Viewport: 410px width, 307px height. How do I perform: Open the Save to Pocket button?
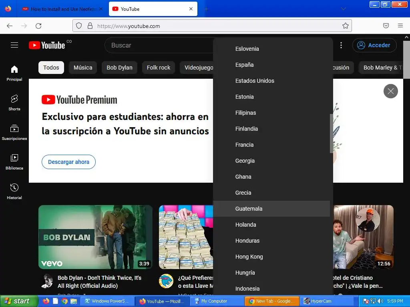(386, 26)
